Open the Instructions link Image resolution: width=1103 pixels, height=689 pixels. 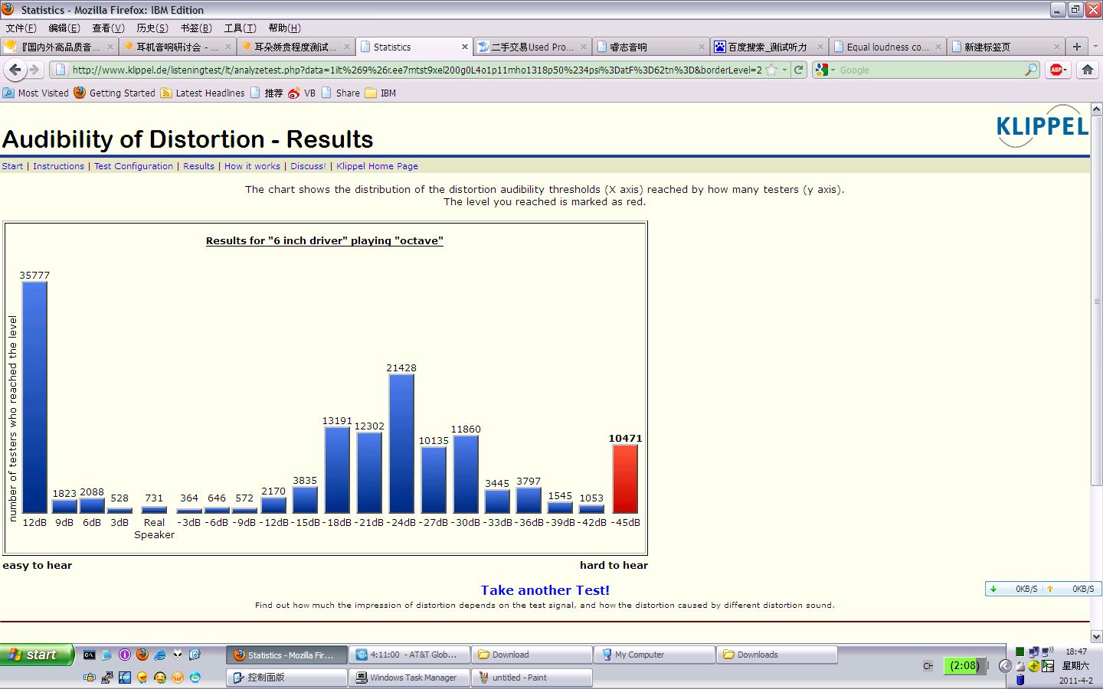pos(58,166)
